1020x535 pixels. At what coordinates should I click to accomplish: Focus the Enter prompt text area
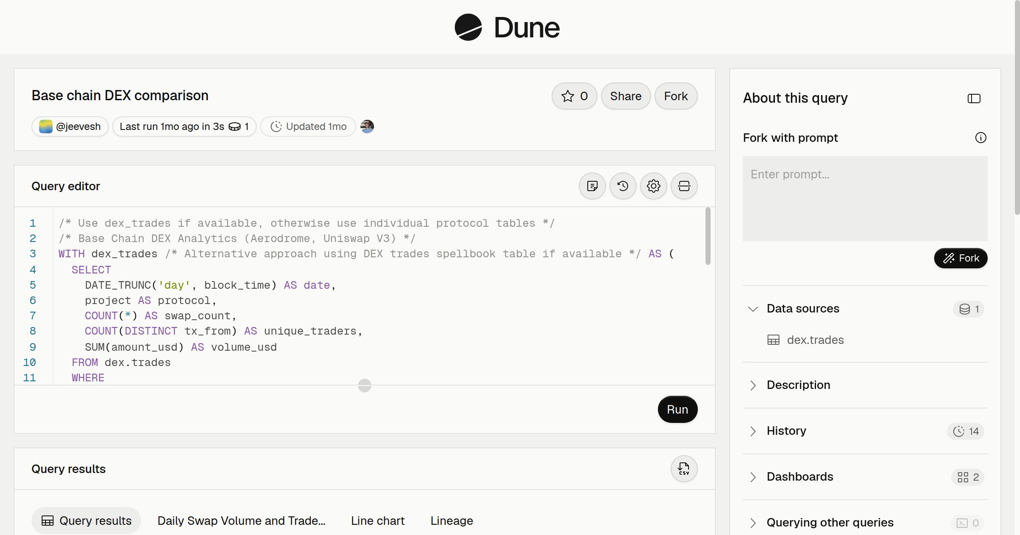pyautogui.click(x=865, y=199)
